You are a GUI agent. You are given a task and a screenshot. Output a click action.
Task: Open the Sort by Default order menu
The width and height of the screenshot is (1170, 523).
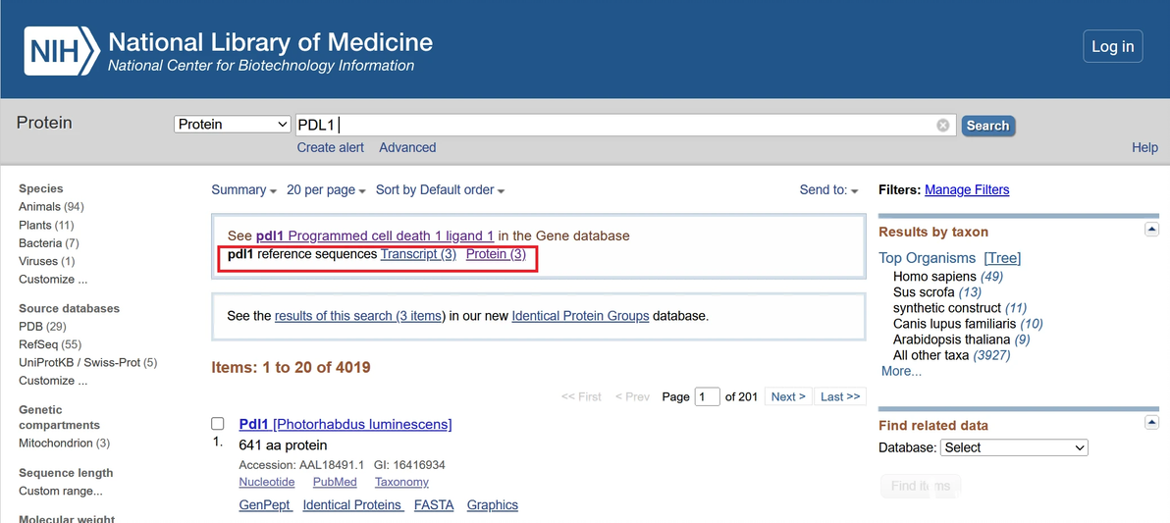point(440,190)
